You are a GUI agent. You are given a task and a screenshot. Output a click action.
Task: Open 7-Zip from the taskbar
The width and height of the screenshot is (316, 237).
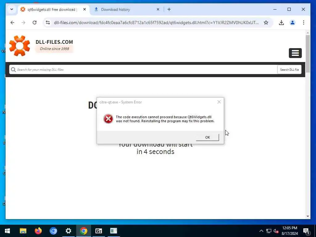[98, 231]
